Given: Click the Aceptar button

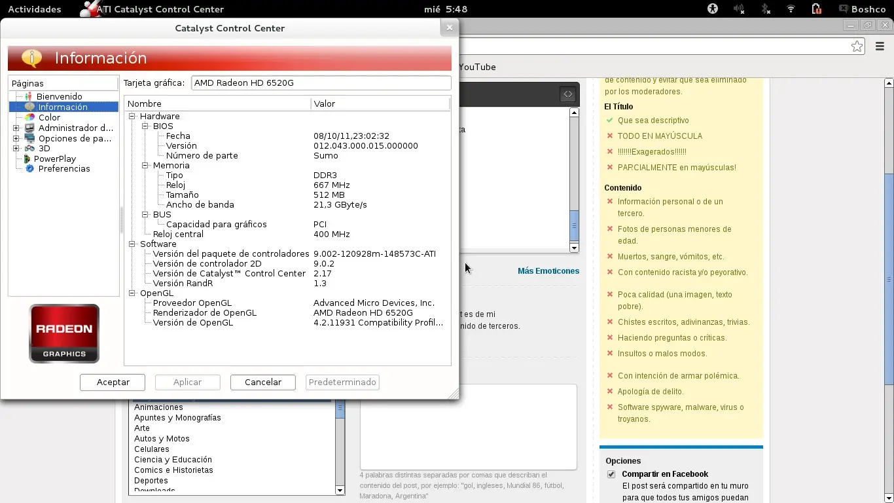Looking at the screenshot, I should 113,382.
